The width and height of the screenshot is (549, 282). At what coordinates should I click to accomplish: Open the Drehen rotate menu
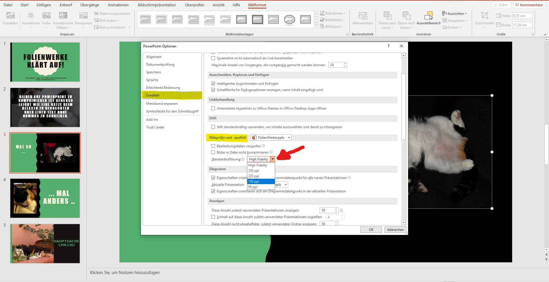point(452,27)
